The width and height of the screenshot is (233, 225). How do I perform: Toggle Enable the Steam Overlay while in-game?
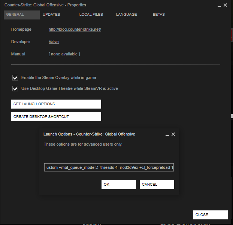15,77
